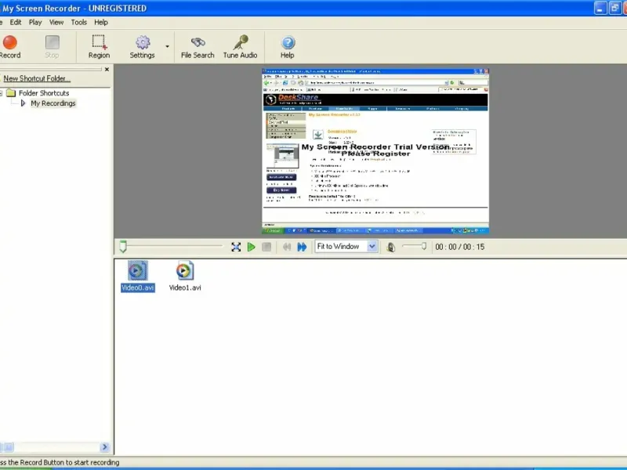Collapse the Folder Shortcuts tree expander
This screenshot has width=627, height=470.
[2, 93]
